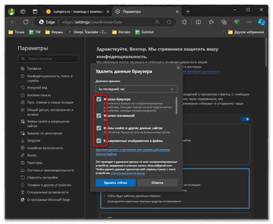Click the privacy statement link behind dialog
This screenshot has width=273, height=224.
(201, 71)
